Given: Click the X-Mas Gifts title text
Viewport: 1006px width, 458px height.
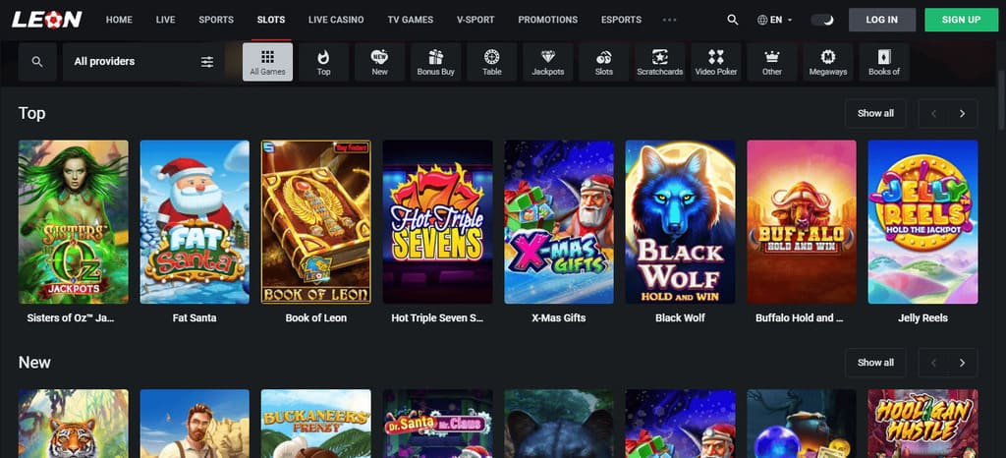Looking at the screenshot, I should (559, 317).
